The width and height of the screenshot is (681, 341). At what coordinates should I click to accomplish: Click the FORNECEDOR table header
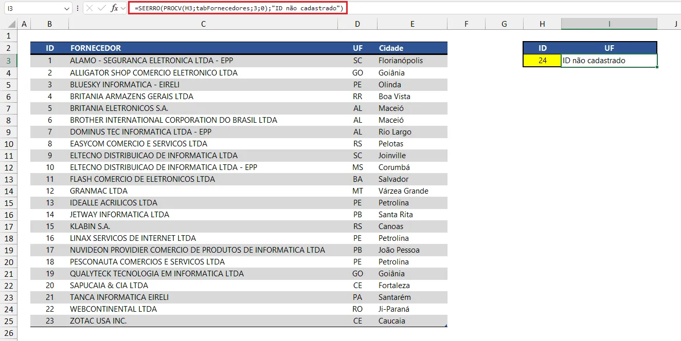[x=204, y=48]
